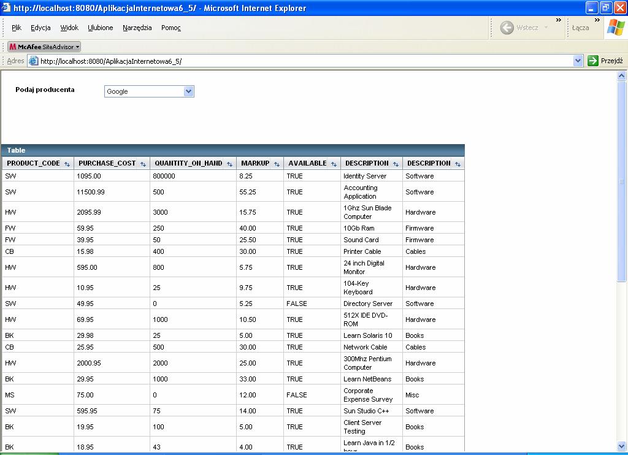Open the Plik menu
Image resolution: width=628 pixels, height=455 pixels.
[17, 28]
